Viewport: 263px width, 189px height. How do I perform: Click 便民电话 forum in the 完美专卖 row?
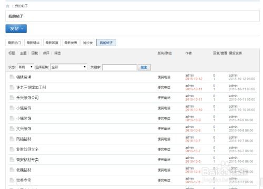(x=164, y=181)
